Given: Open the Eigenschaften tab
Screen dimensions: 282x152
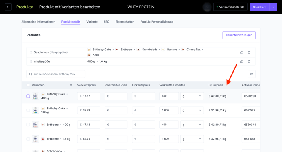Looking at the screenshot, I should point(125,22).
